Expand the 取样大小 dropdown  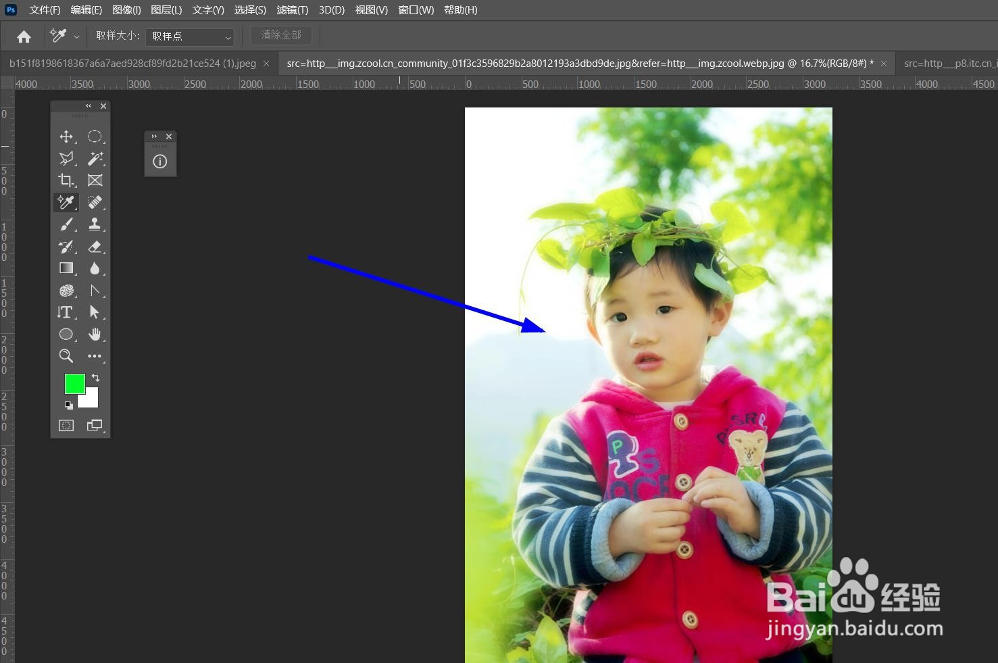(x=190, y=36)
